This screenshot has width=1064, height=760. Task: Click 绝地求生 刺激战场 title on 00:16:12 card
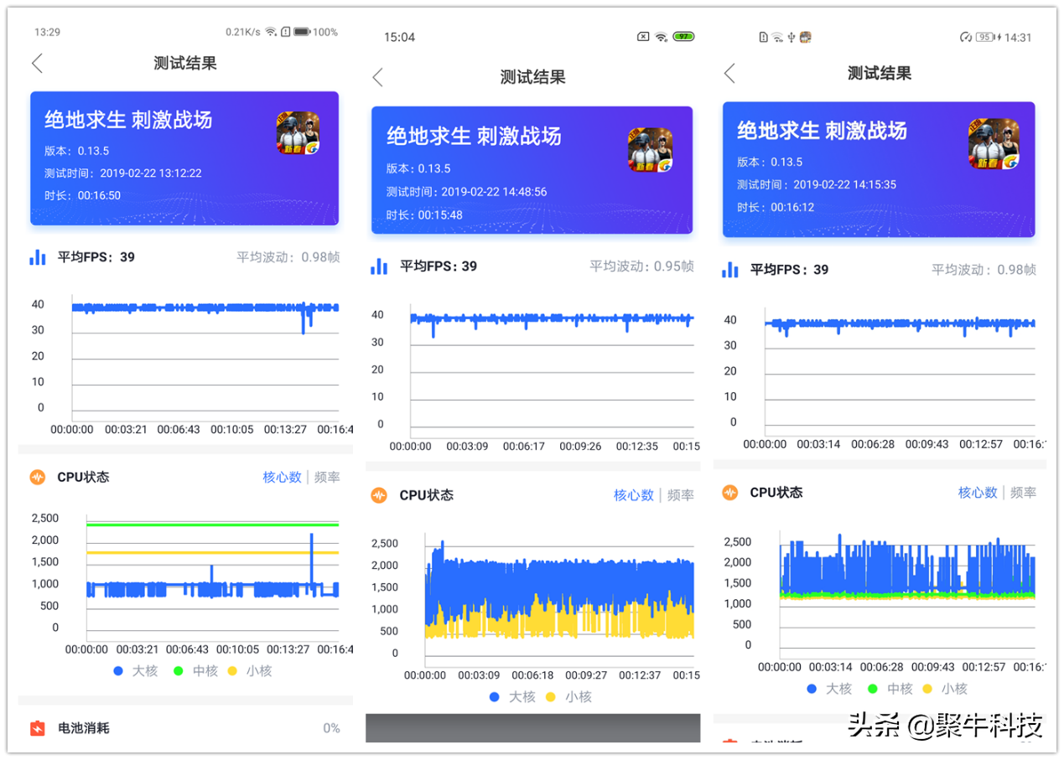point(822,131)
